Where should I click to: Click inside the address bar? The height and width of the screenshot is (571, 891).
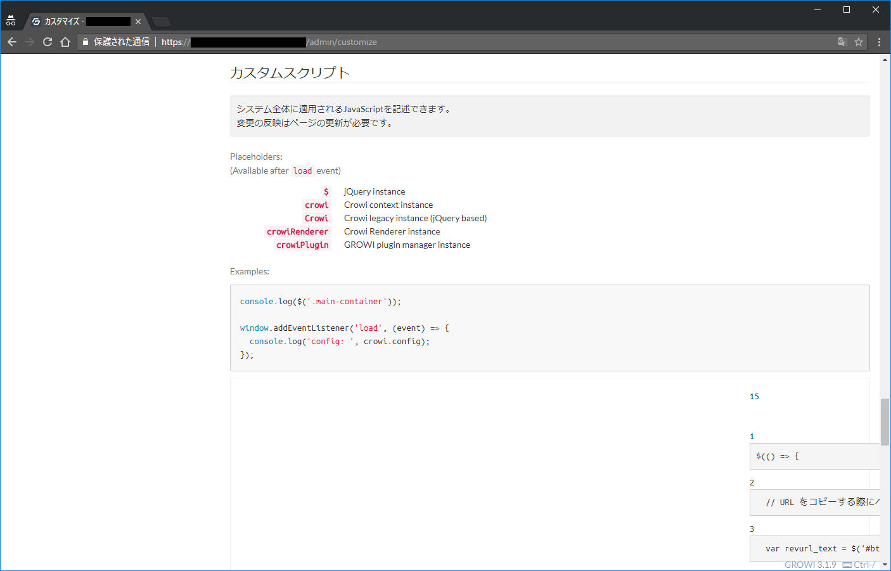[x=380, y=42]
